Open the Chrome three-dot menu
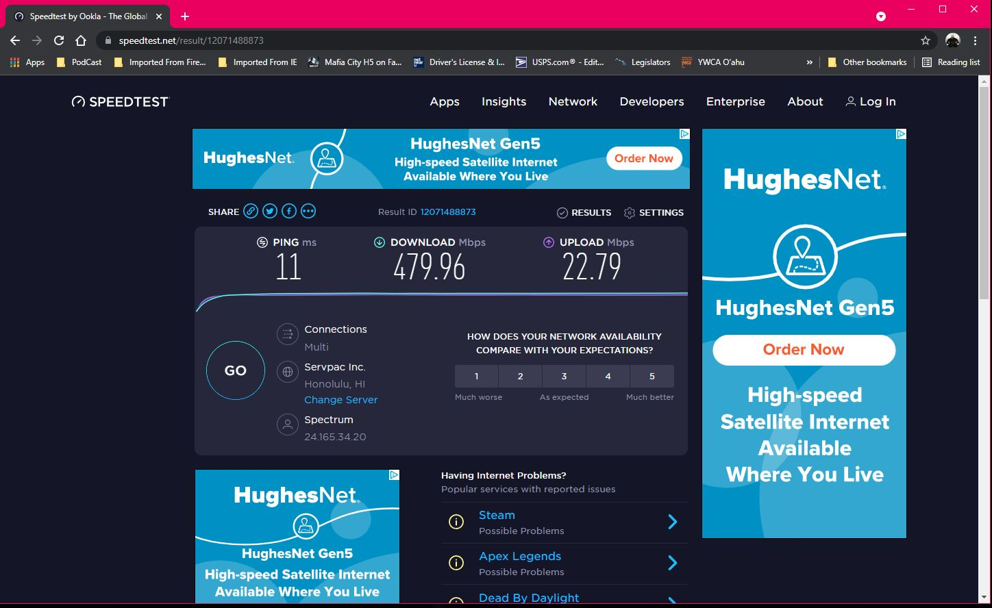The width and height of the screenshot is (992, 608). (x=975, y=40)
